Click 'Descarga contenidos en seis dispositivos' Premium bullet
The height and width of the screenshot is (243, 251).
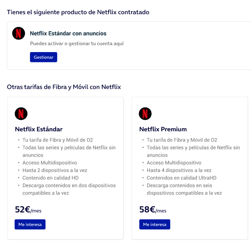pyautogui.click(x=184, y=189)
